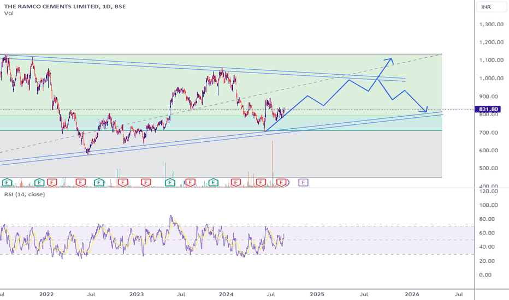Click the 600.00 price axis label
The width and height of the screenshot is (509, 300).
[489, 150]
